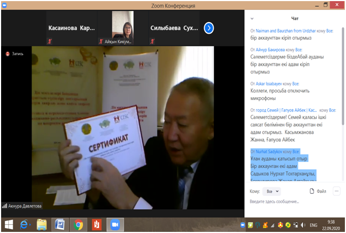Click the network signal tray icon
The image size is (346, 233).
click(x=272, y=225)
